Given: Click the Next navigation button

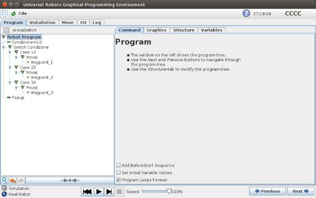Looking at the screenshot, I should pyautogui.click(x=301, y=191).
